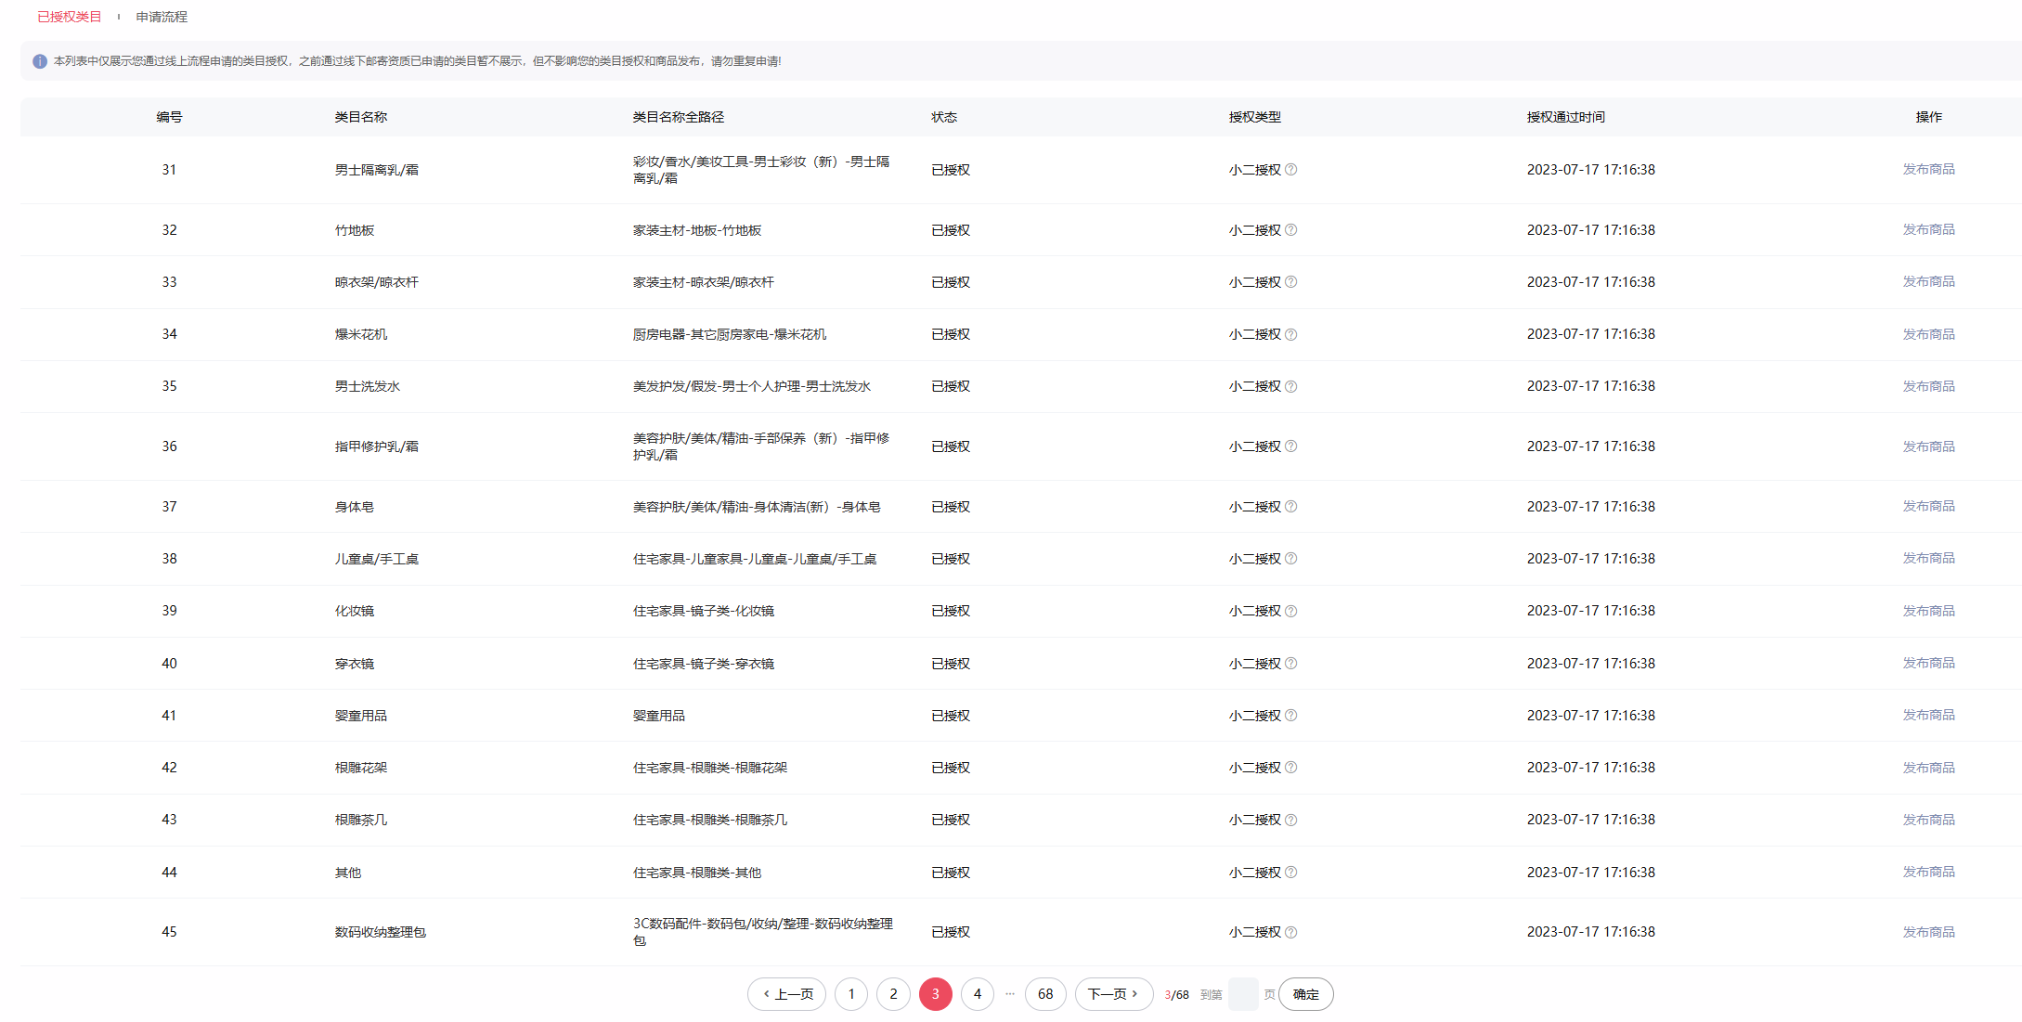Screen dimensions: 2022x1022
Task: Select the 已授权类目 tab
Action: 70,17
